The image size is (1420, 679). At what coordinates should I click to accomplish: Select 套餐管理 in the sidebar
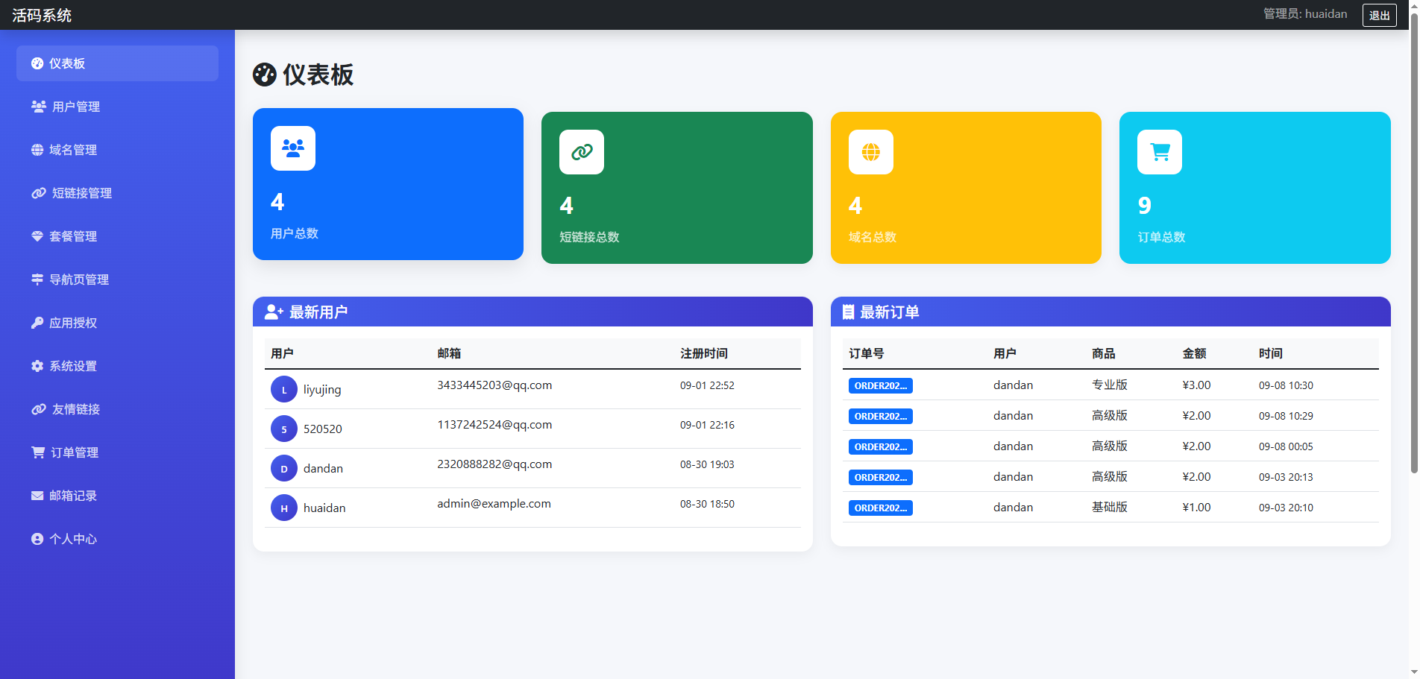click(x=72, y=236)
